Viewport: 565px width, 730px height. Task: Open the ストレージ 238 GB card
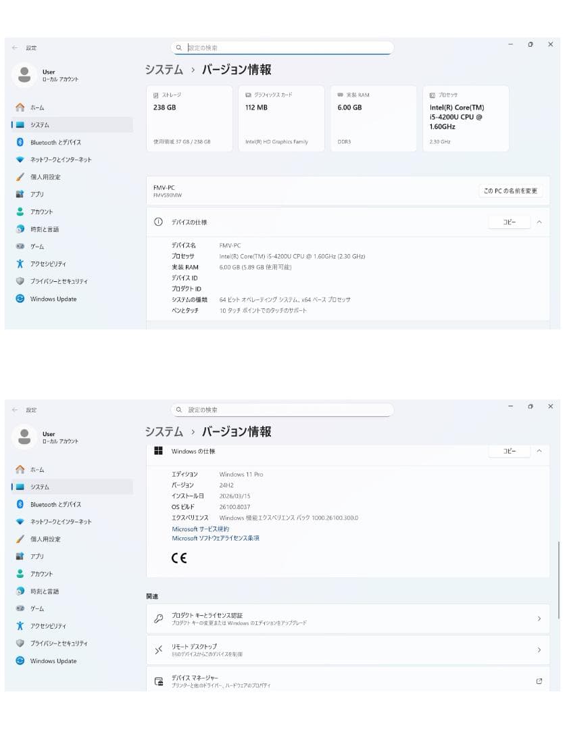coord(189,119)
